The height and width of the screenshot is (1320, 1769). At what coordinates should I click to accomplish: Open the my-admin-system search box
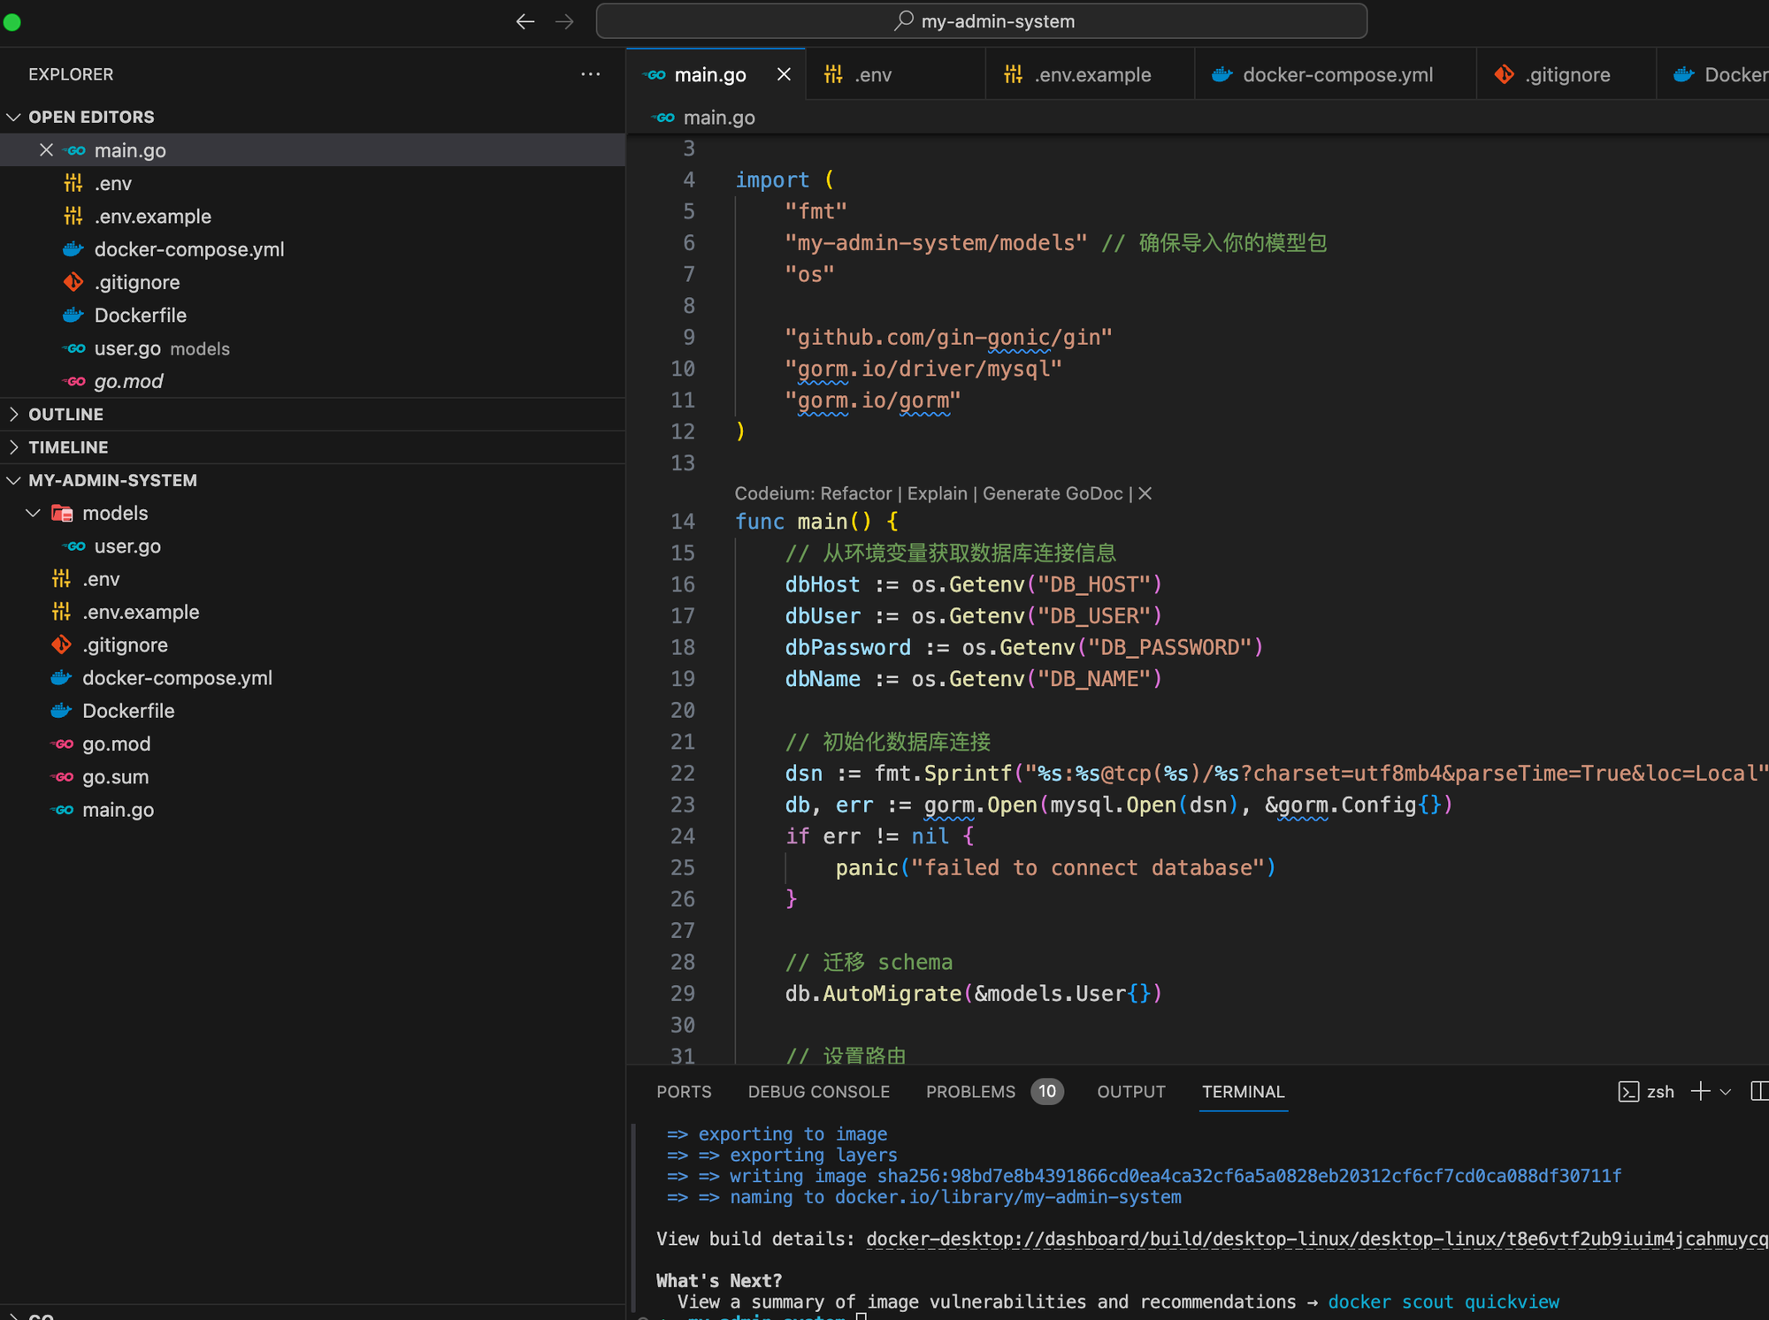981,21
